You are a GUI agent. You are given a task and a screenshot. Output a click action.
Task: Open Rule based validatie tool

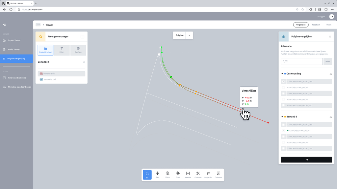point(17,78)
